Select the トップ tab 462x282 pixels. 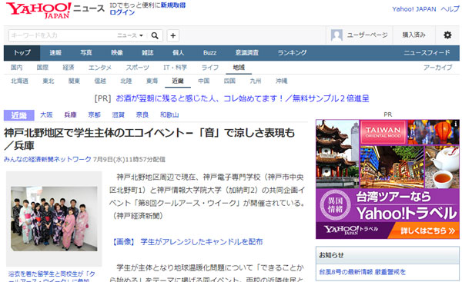click(22, 53)
